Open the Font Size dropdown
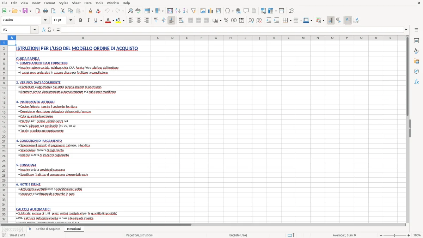This screenshot has width=423, height=238. (71, 20)
